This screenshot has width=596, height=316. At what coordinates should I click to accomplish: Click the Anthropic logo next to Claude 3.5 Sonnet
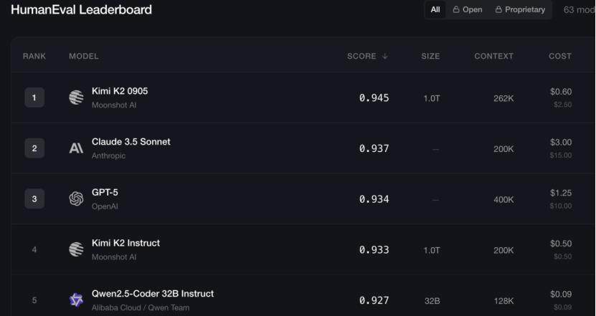tap(76, 148)
